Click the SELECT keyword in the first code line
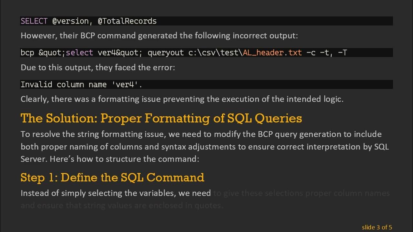 (34, 21)
